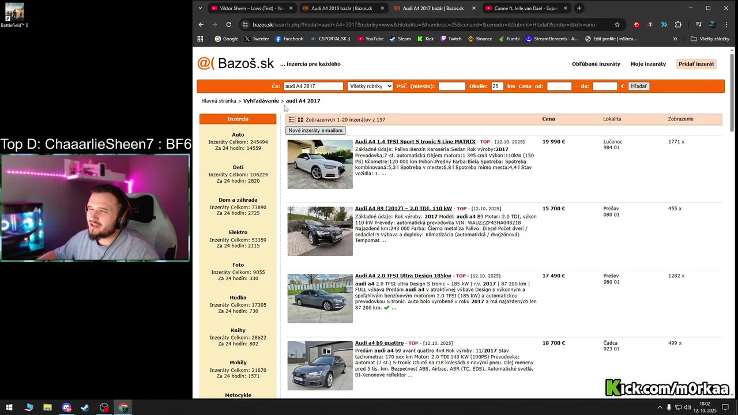Viewport: 738px width, 415px height.
Task: Open the CSPORTAL.SK bookmark
Action: point(330,39)
